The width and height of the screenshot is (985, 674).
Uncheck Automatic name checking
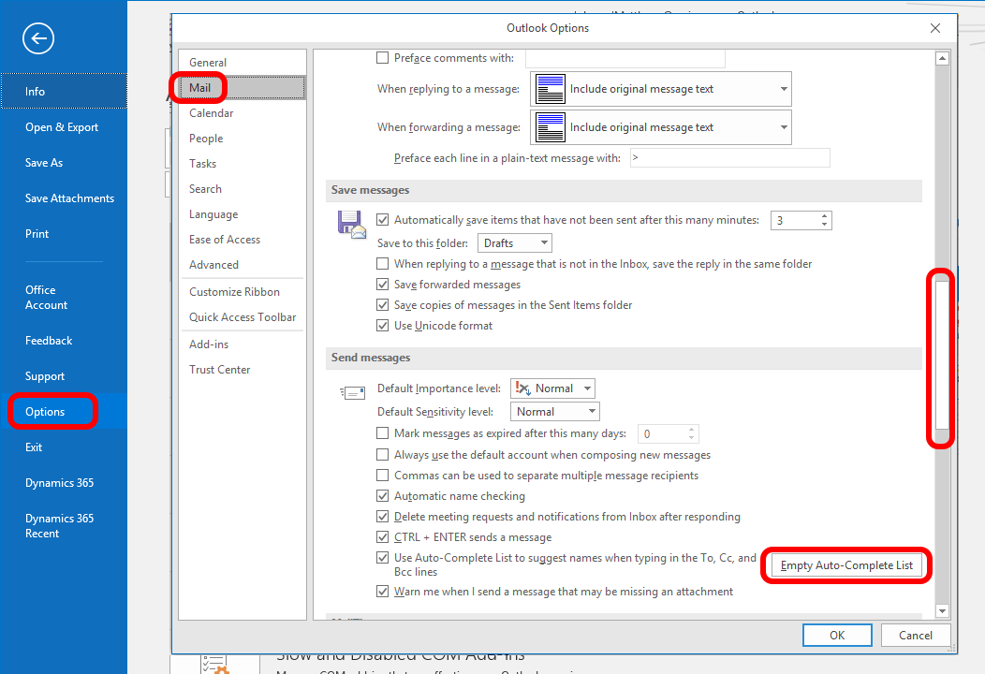pyautogui.click(x=382, y=496)
